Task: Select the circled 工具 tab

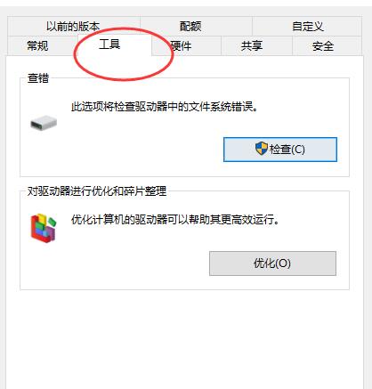Action: pyautogui.click(x=109, y=45)
